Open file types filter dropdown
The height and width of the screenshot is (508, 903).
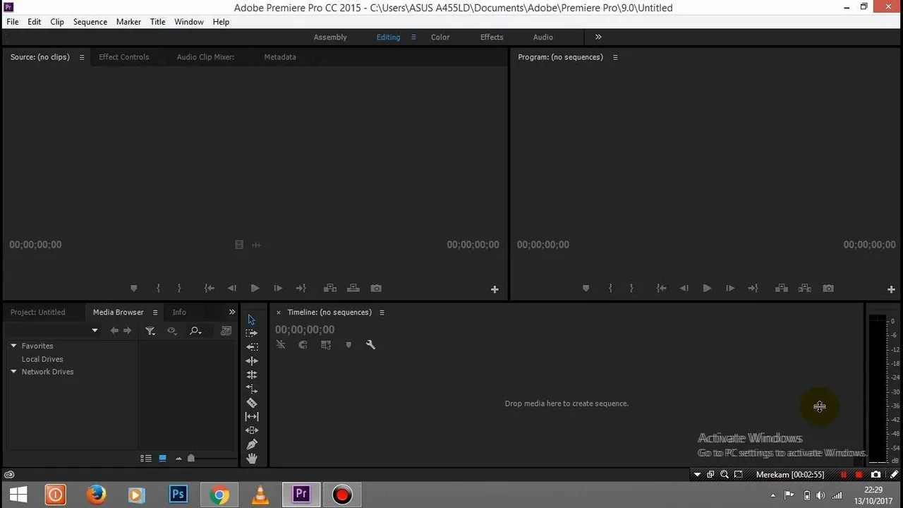150,330
